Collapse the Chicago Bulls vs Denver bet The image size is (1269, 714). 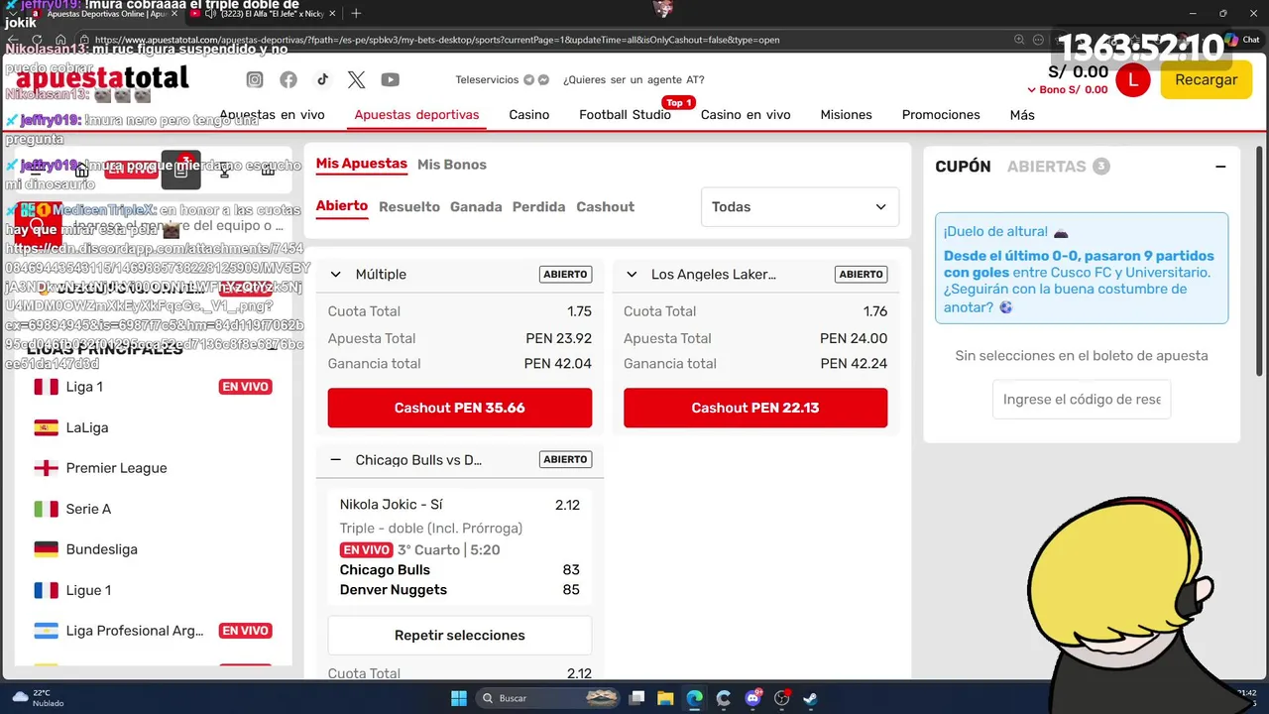[335, 460]
